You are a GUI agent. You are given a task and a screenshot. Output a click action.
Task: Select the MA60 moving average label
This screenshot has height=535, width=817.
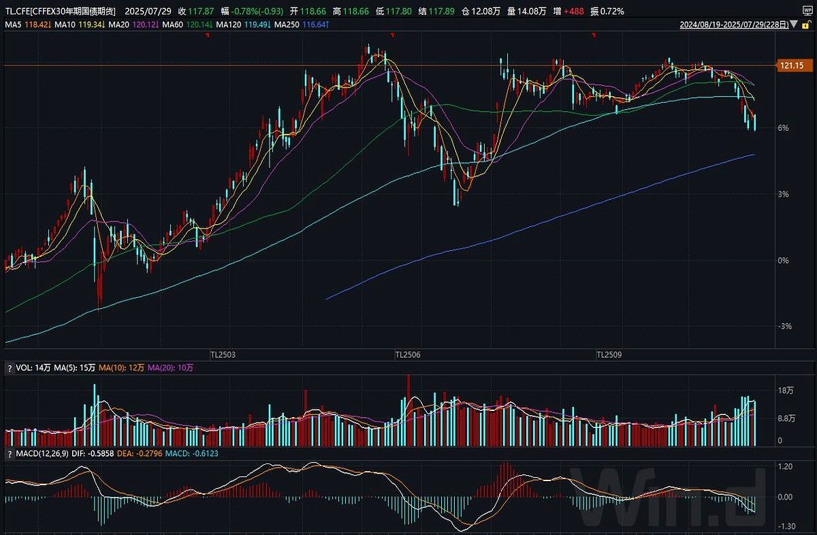click(175, 25)
